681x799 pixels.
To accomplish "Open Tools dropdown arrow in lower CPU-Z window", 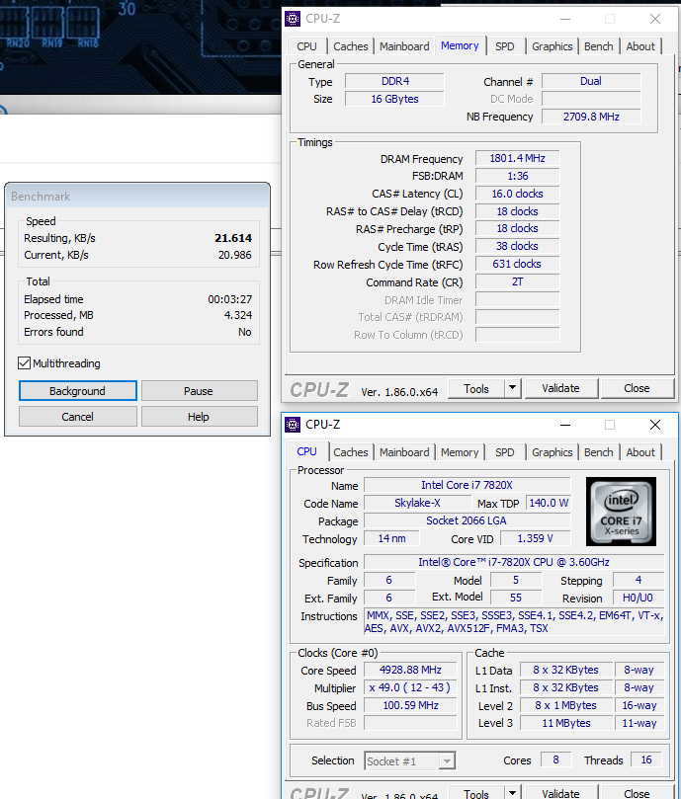I will (x=512, y=792).
